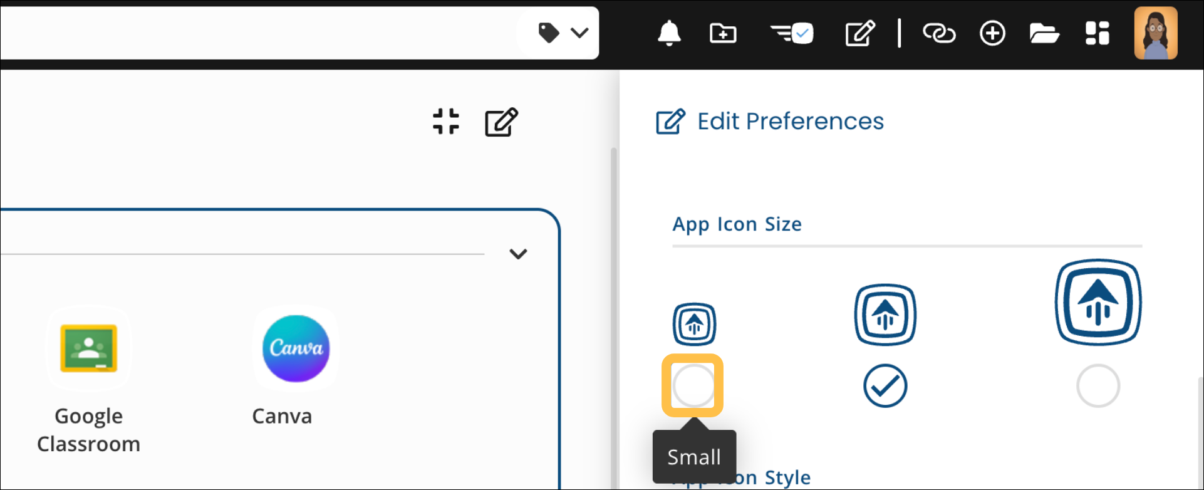Click the App Icon Size label
Screen dimensions: 1204x490
(x=737, y=224)
